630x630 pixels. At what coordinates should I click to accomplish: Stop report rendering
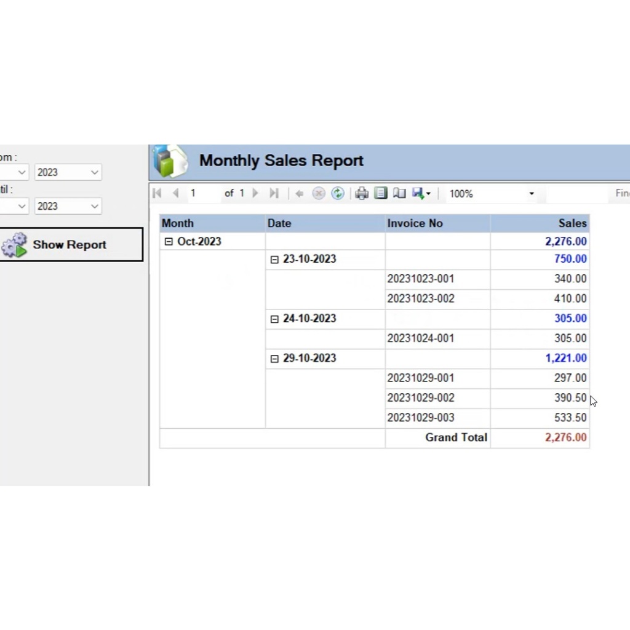pos(319,193)
